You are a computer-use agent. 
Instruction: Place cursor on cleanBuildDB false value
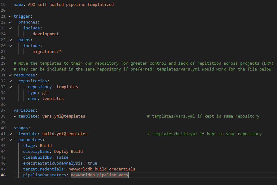coord(62,157)
